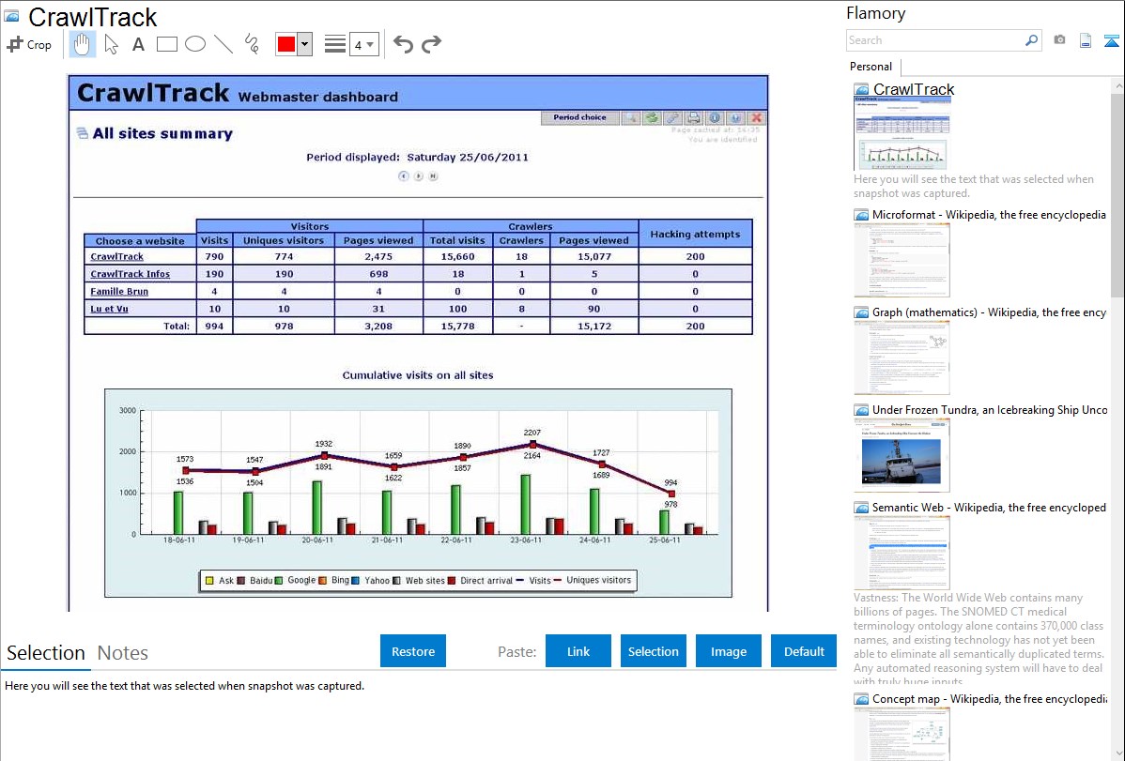Select the Icebreaking Ship snapshot thumbnail
Image resolution: width=1125 pixels, height=761 pixels.
click(902, 455)
